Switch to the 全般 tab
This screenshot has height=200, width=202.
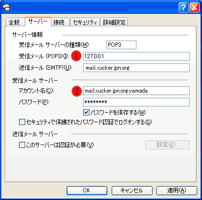pos(14,22)
